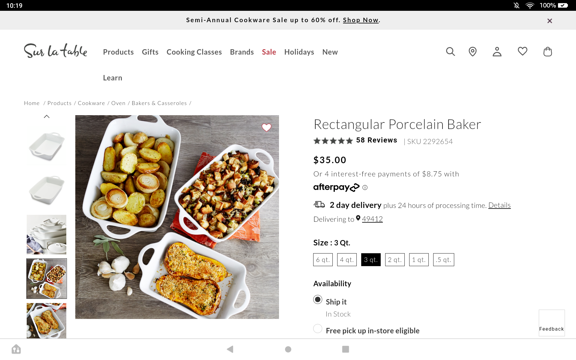Change delivery zip code 49412
Screen dimensions: 576x360
tap(372, 219)
